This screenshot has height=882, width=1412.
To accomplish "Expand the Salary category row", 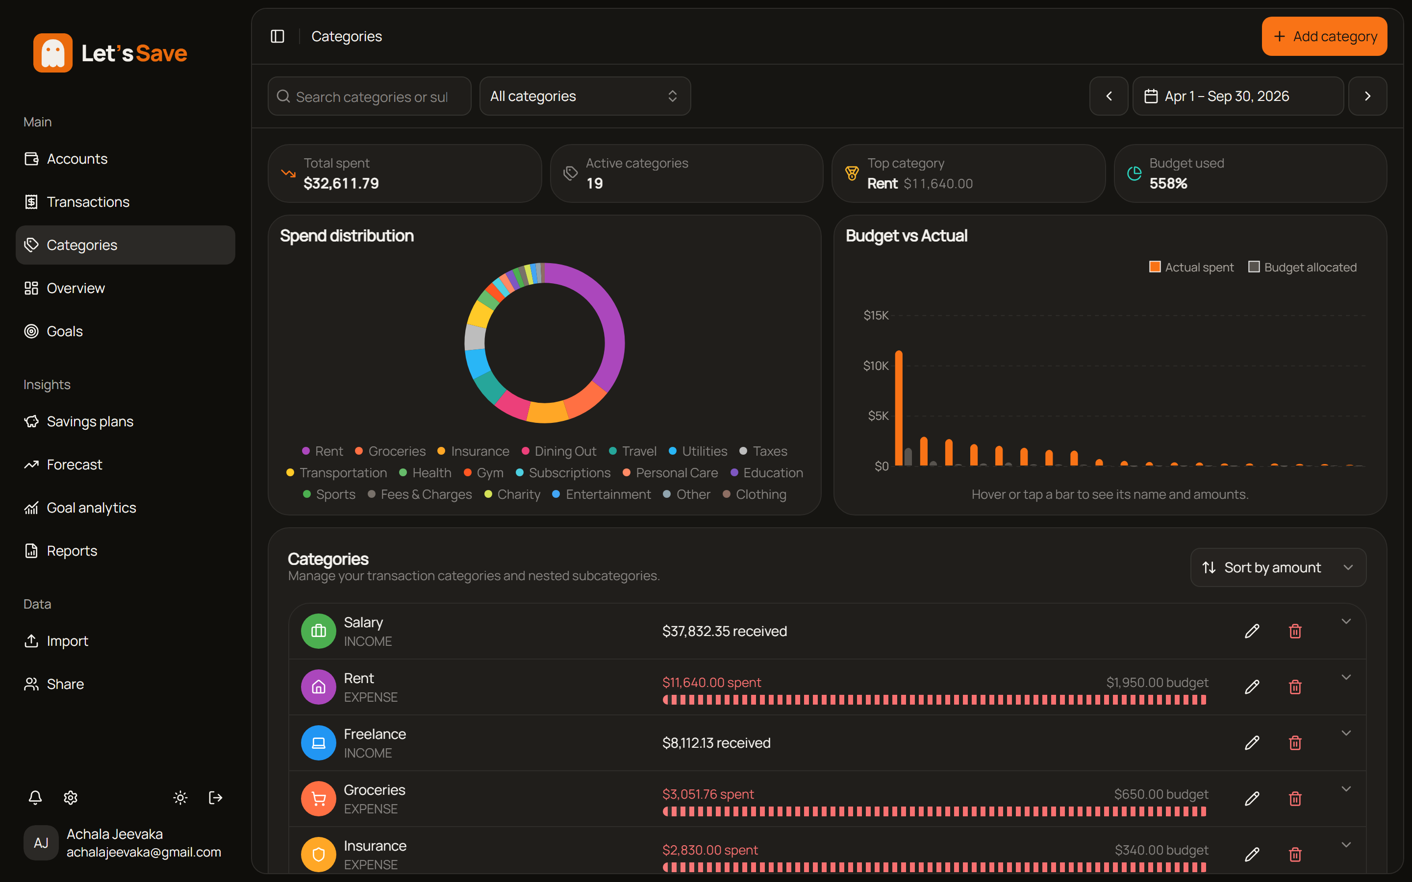I will 1347,622.
